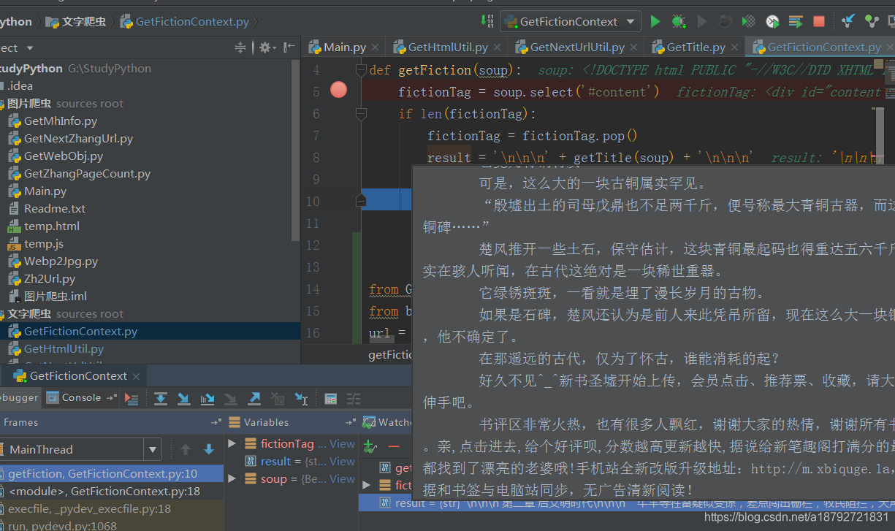
Task: Collapse the if-block fold on line 6
Action: click(360, 114)
